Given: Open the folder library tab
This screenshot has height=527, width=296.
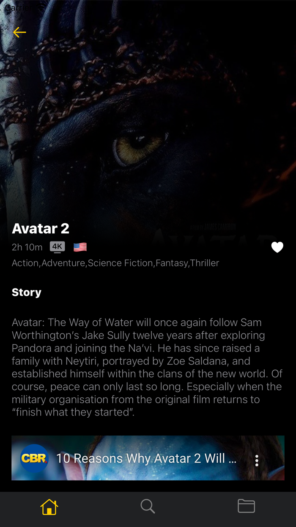Looking at the screenshot, I should [246, 506].
